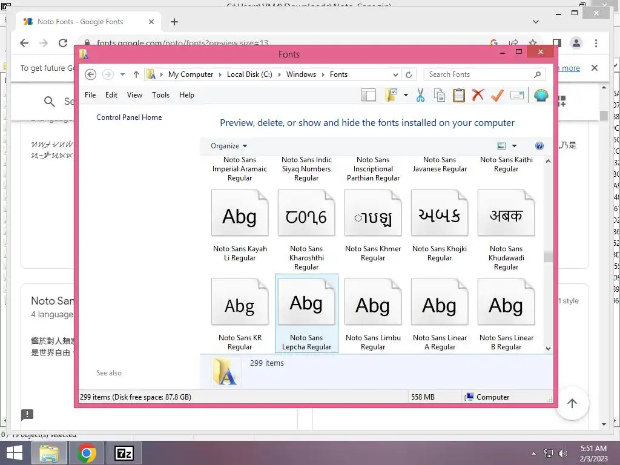The width and height of the screenshot is (620, 465).
Task: Click My Computer in address breadcrumb
Action: click(191, 74)
